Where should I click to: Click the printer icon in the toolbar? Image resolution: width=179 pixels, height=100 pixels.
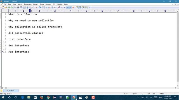[x=18, y=7]
